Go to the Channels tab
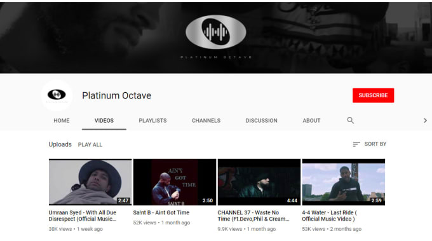This screenshot has height=241, width=432. (206, 121)
